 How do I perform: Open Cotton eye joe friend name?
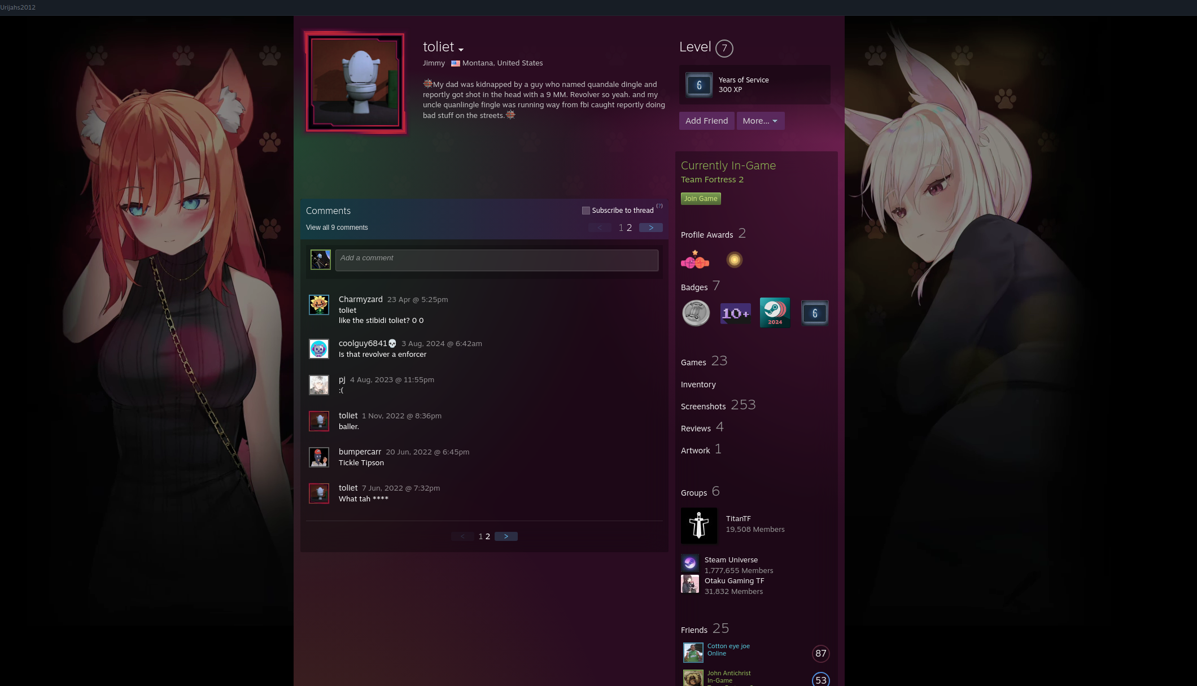click(x=728, y=646)
